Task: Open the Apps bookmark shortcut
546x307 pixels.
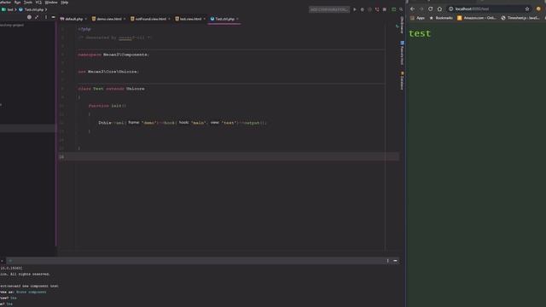Action: click(x=417, y=18)
